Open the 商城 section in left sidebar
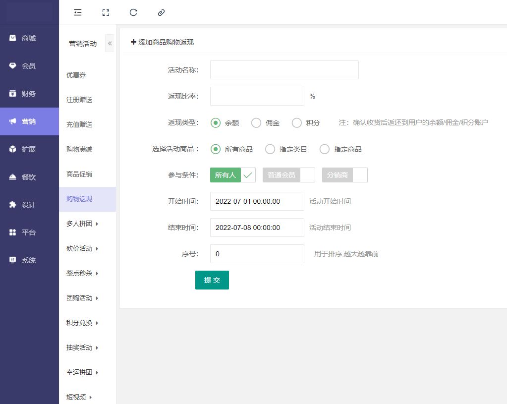This screenshot has height=404, width=507. (29, 38)
